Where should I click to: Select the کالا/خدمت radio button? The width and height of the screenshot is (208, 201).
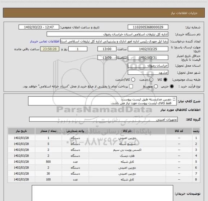point(133,80)
